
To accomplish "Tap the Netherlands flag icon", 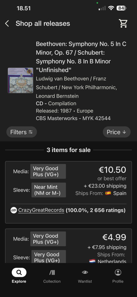I will click(92, 261).
